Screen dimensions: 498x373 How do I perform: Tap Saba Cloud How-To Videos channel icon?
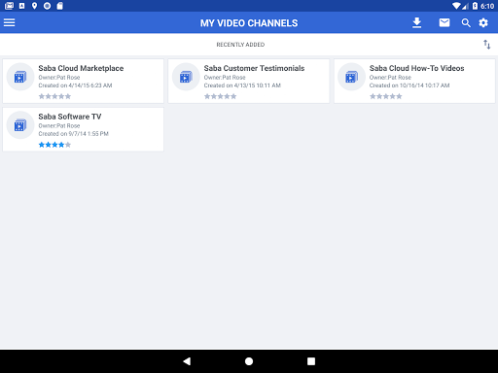[351, 77]
